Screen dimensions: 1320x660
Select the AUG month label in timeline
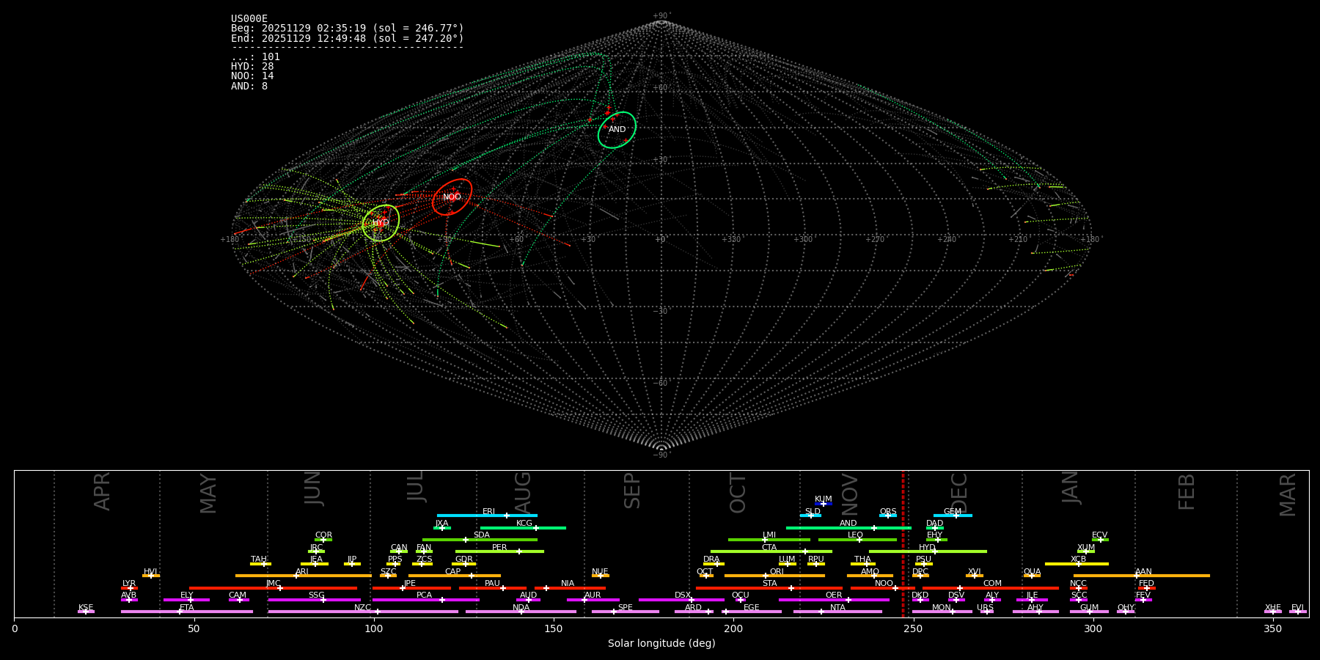[x=523, y=493]
